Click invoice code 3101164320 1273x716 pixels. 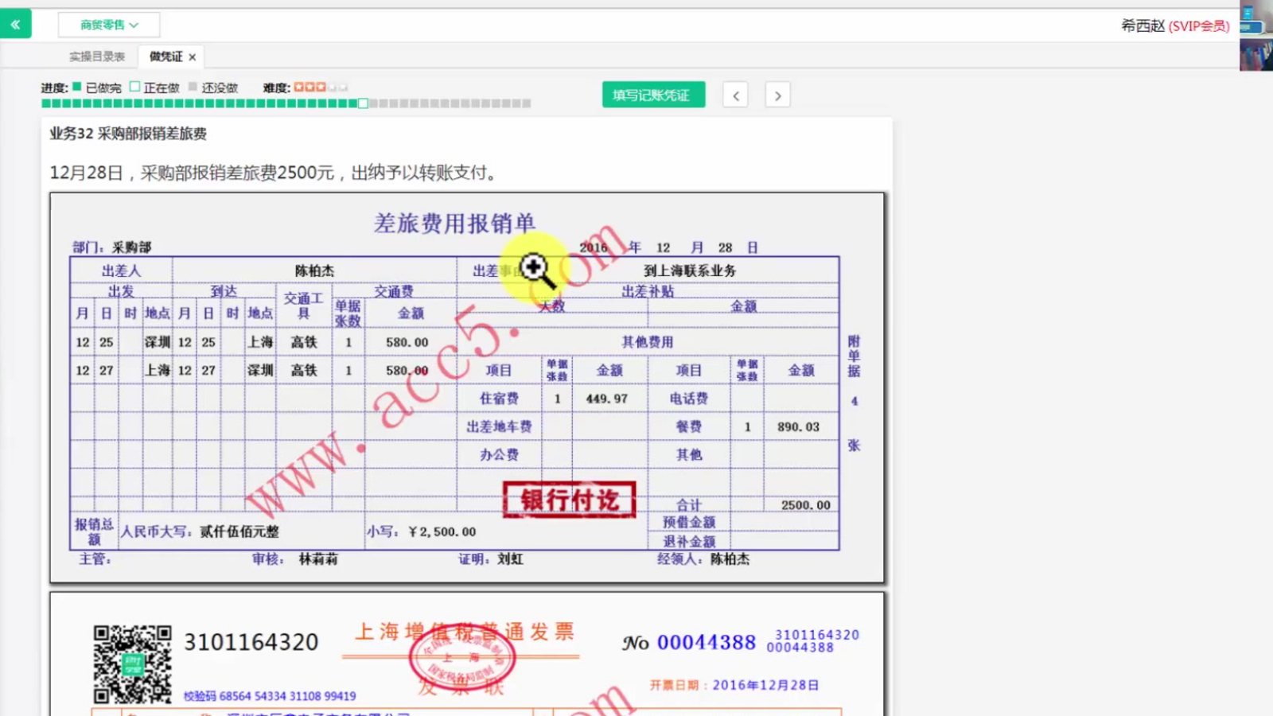[251, 642]
